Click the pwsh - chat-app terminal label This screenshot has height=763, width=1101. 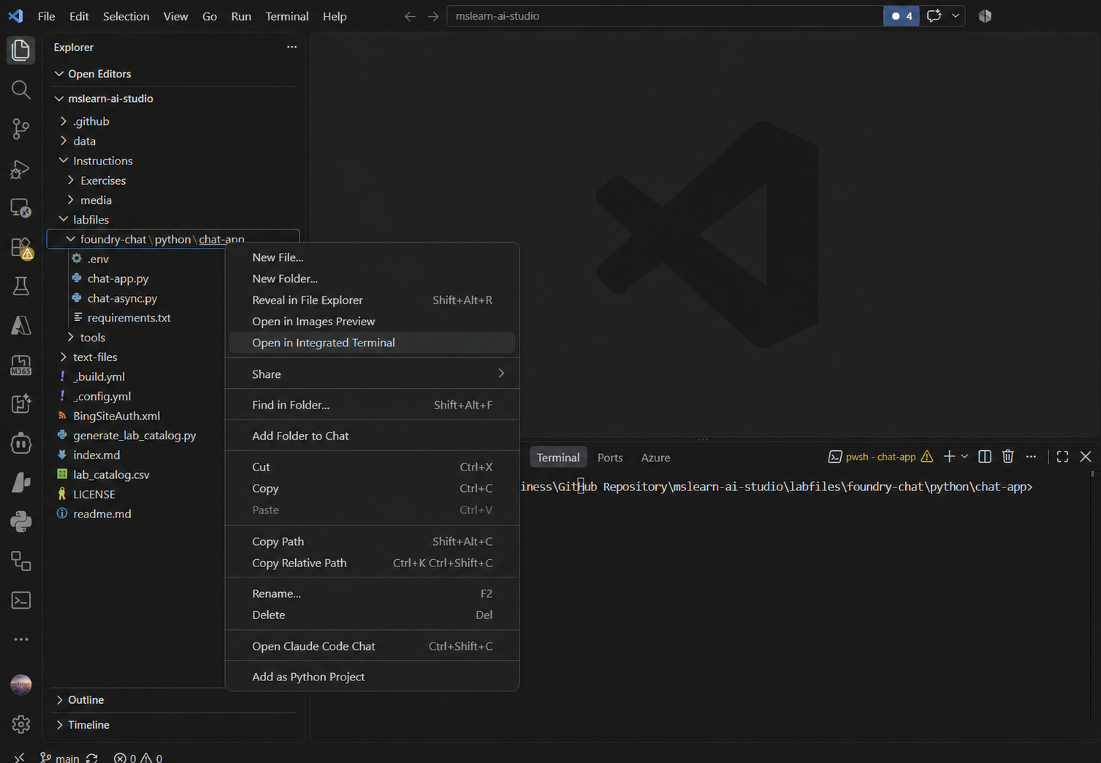[880, 457]
